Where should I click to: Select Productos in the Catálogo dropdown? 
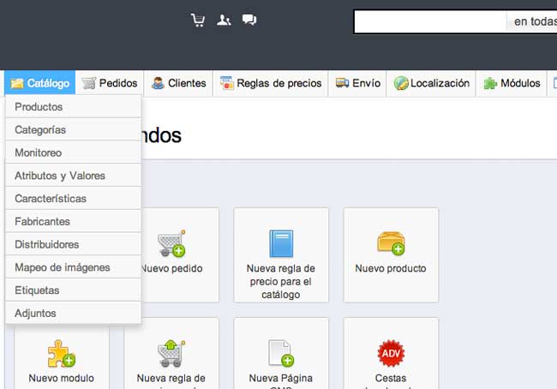[73, 106]
